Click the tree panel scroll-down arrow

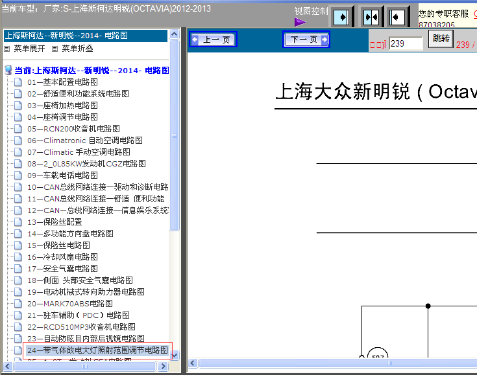pyautogui.click(x=175, y=356)
